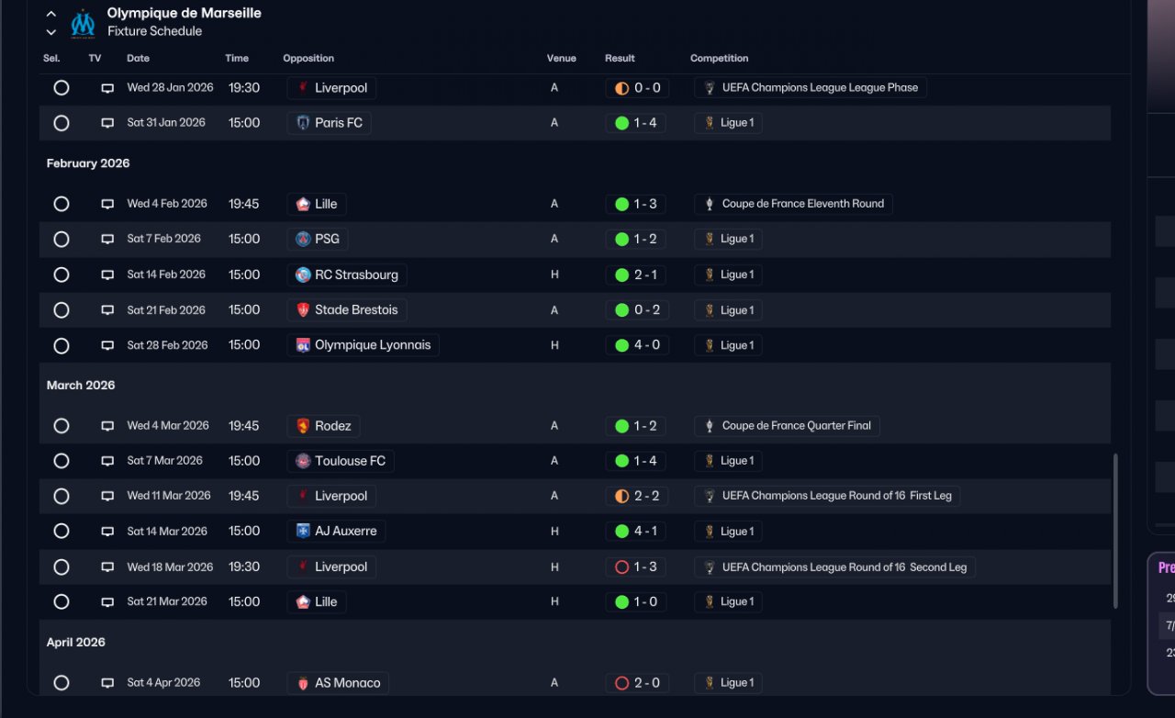Click the TV icon for the PSG fixture
The image size is (1175, 718).
tap(107, 240)
